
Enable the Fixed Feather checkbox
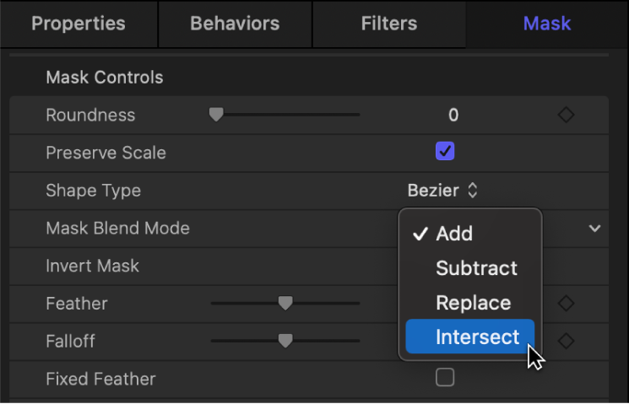tap(445, 378)
